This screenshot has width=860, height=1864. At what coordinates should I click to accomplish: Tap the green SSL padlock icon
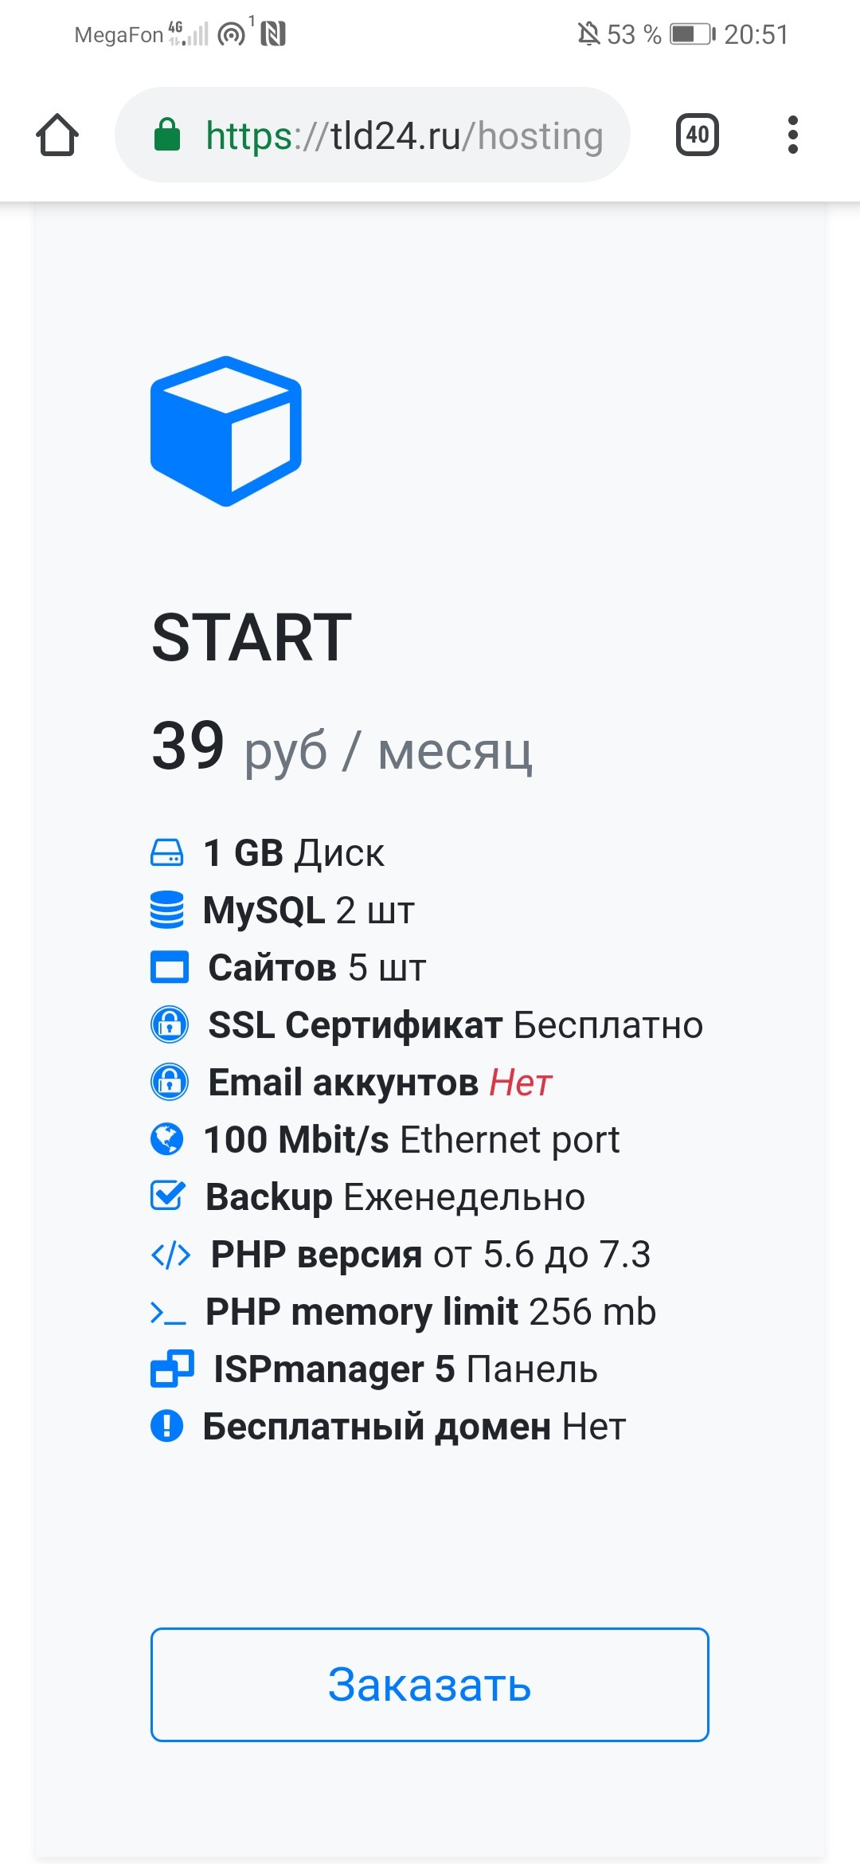click(167, 135)
